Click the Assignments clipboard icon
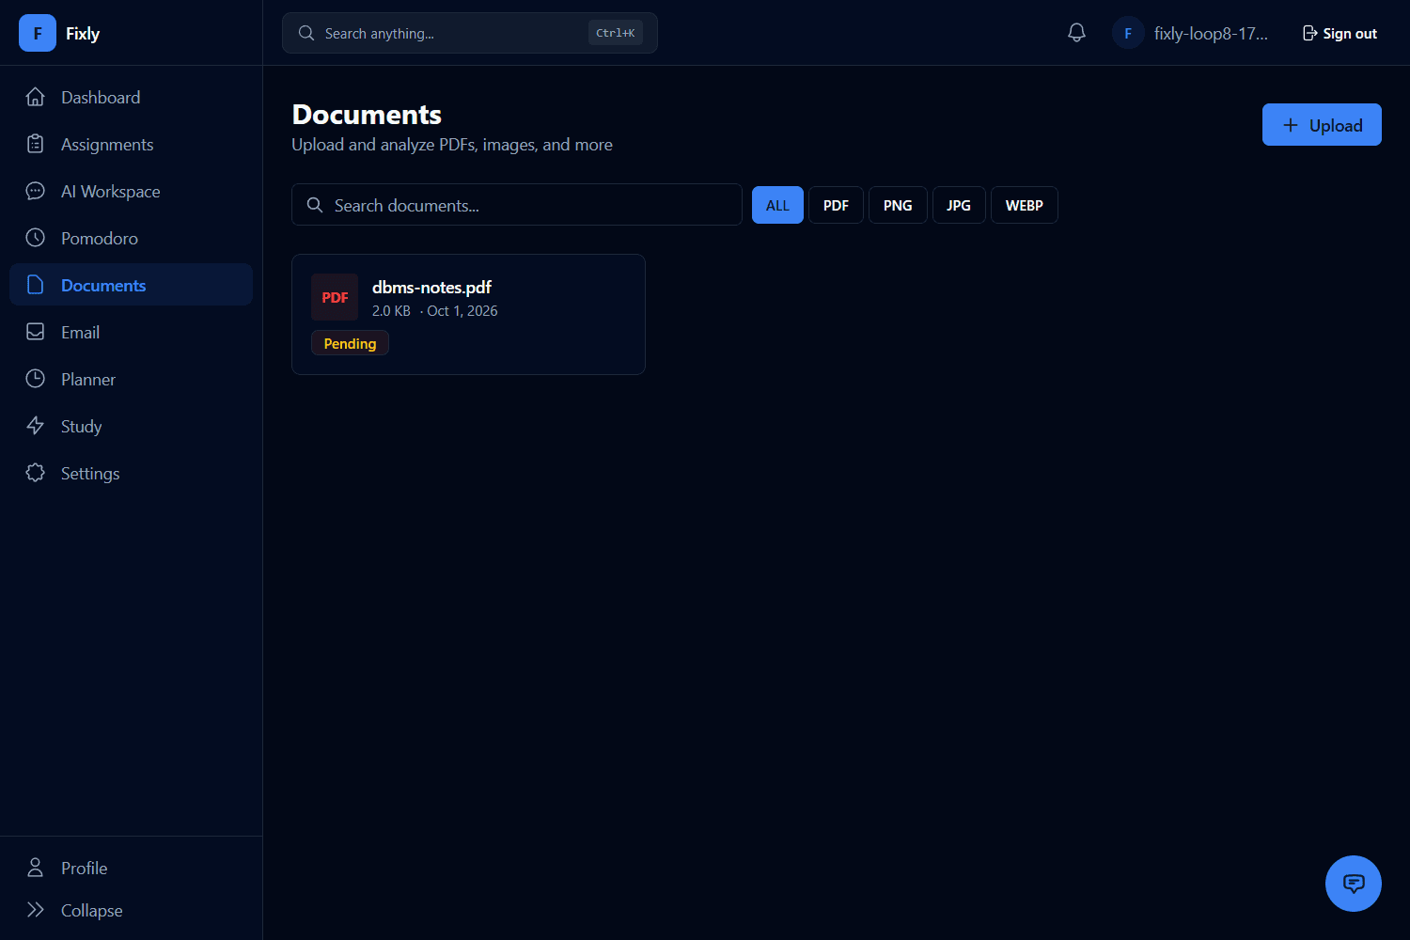This screenshot has height=940, width=1410. 36,144
